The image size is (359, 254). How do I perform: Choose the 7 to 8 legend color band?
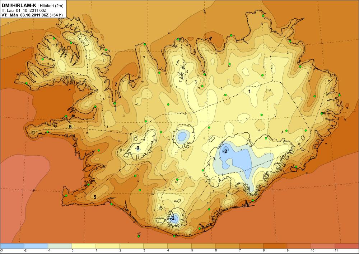[251, 246]
